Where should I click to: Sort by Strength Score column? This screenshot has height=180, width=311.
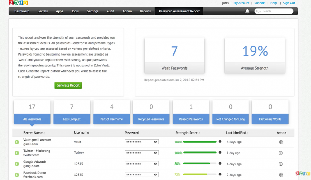click(186, 133)
